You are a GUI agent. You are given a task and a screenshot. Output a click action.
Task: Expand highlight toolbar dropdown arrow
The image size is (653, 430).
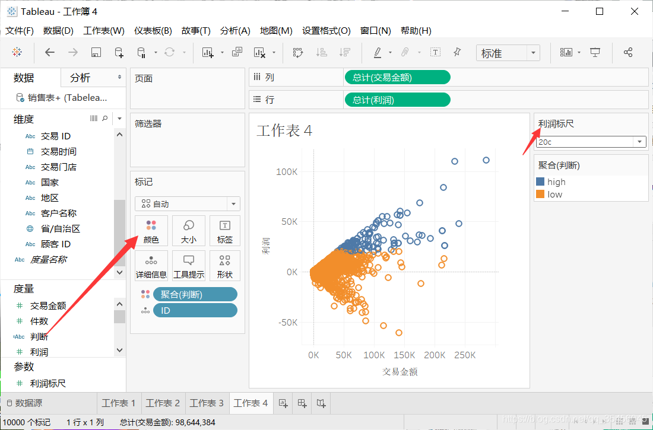(x=390, y=52)
